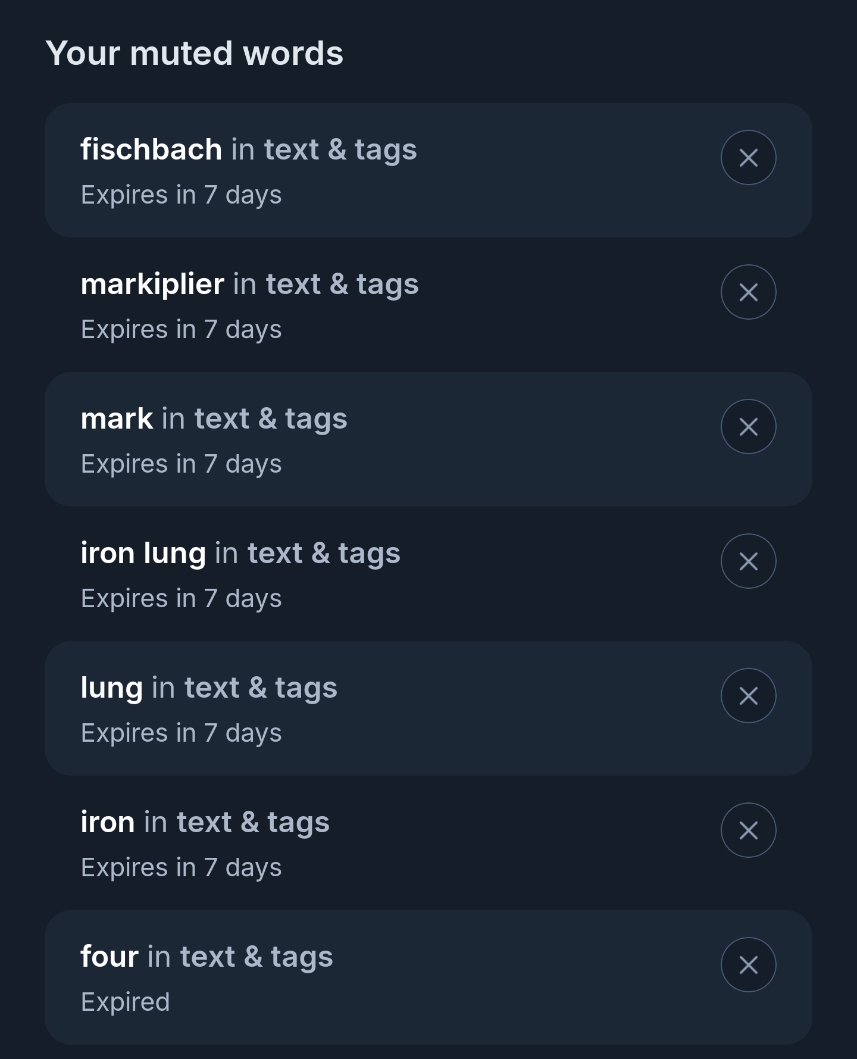Click the 'Your muted words' heading
The height and width of the screenshot is (1059, 857).
point(194,54)
